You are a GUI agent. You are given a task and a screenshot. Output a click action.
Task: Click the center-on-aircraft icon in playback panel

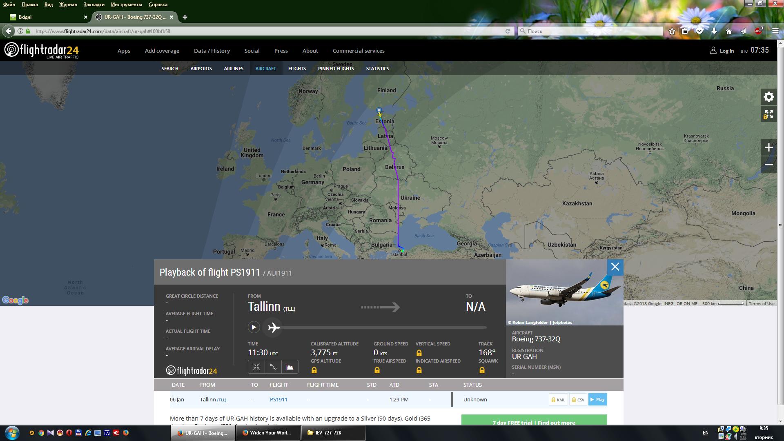click(x=256, y=367)
